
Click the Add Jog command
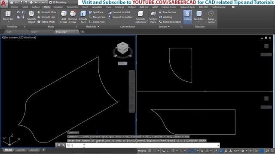tap(165, 17)
